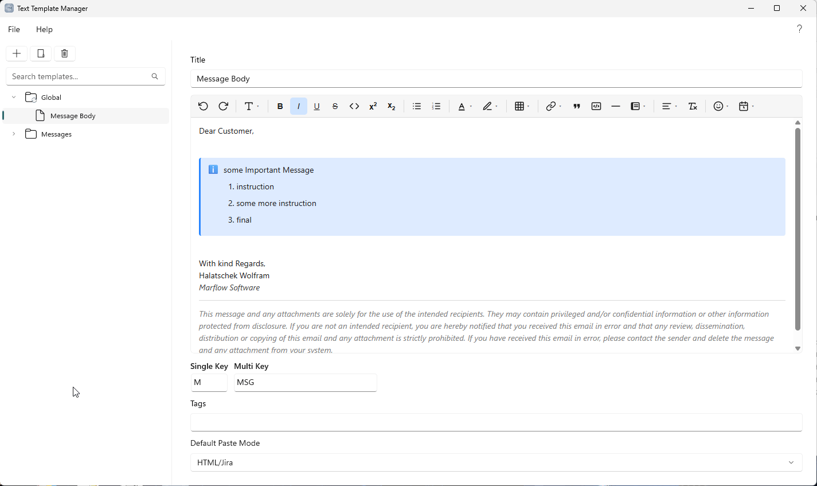The image size is (817, 486).
Task: Toggle superscript formatting
Action: 373,106
